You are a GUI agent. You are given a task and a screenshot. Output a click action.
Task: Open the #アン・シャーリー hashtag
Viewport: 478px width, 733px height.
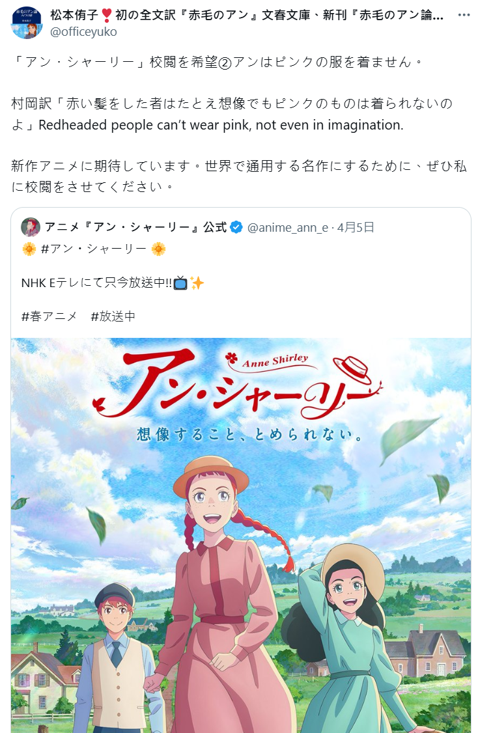(94, 249)
